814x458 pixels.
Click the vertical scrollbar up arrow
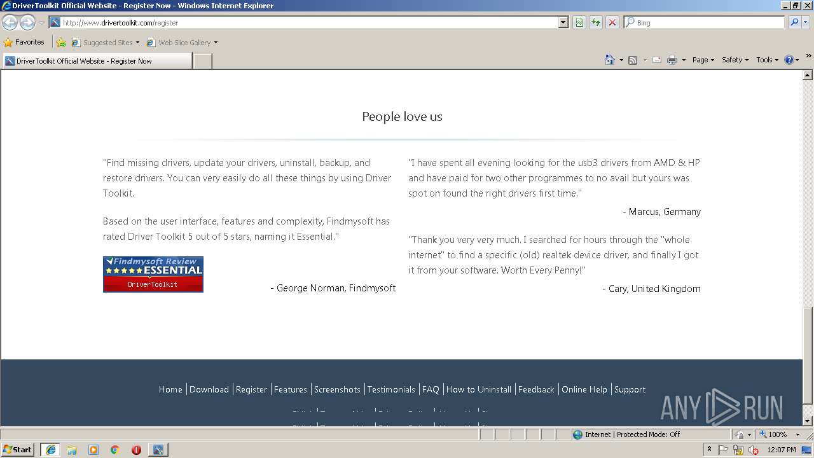point(808,75)
